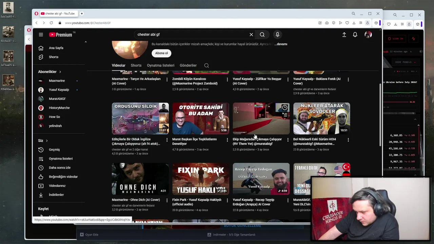
Task: Click the address bar URL
Action: click(88, 23)
